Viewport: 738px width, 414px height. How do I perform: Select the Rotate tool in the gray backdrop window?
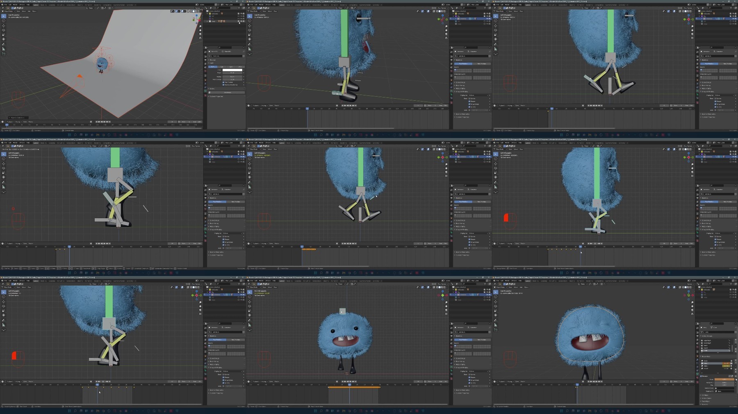pyautogui.click(x=4, y=30)
